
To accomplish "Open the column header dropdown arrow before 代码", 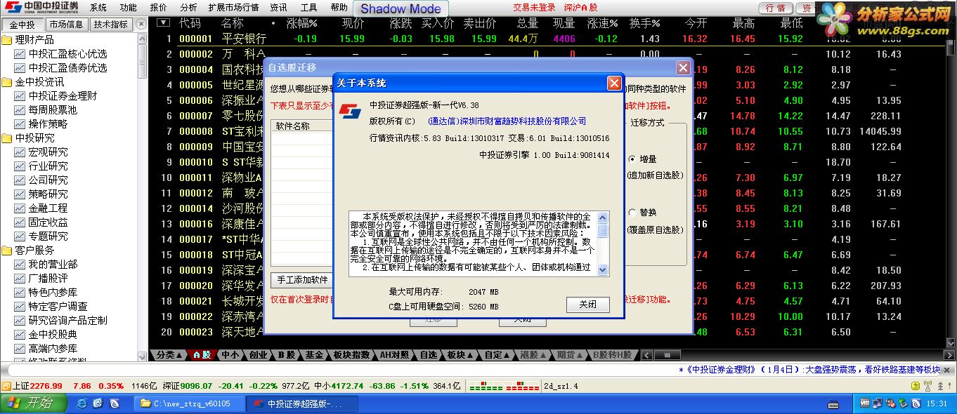I will 163,22.
